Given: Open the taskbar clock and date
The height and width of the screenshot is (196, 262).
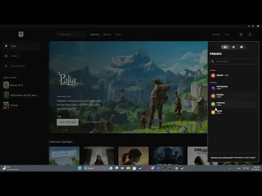Looking at the screenshot, I should tap(256, 168).
